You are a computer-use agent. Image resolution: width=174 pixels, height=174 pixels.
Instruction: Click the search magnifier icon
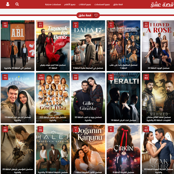[x=17, y=4]
